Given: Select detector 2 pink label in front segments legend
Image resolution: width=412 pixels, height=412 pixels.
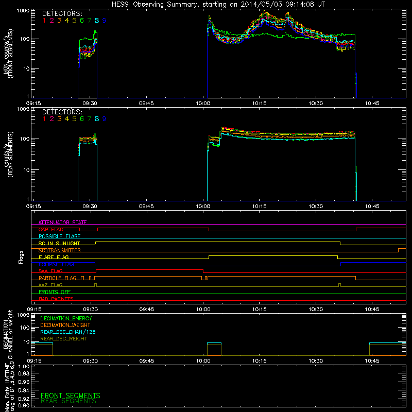Looking at the screenshot, I should (x=52, y=21).
